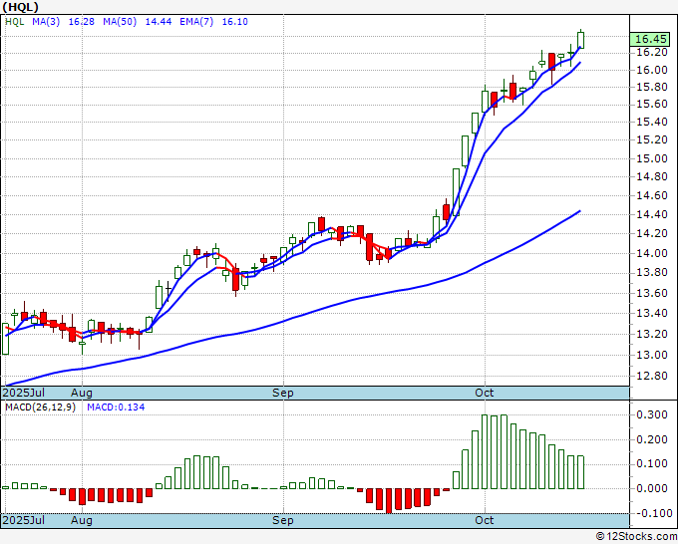Click the EMA(7) legend label
Image resolution: width=678 pixels, height=544 pixels.
196,22
